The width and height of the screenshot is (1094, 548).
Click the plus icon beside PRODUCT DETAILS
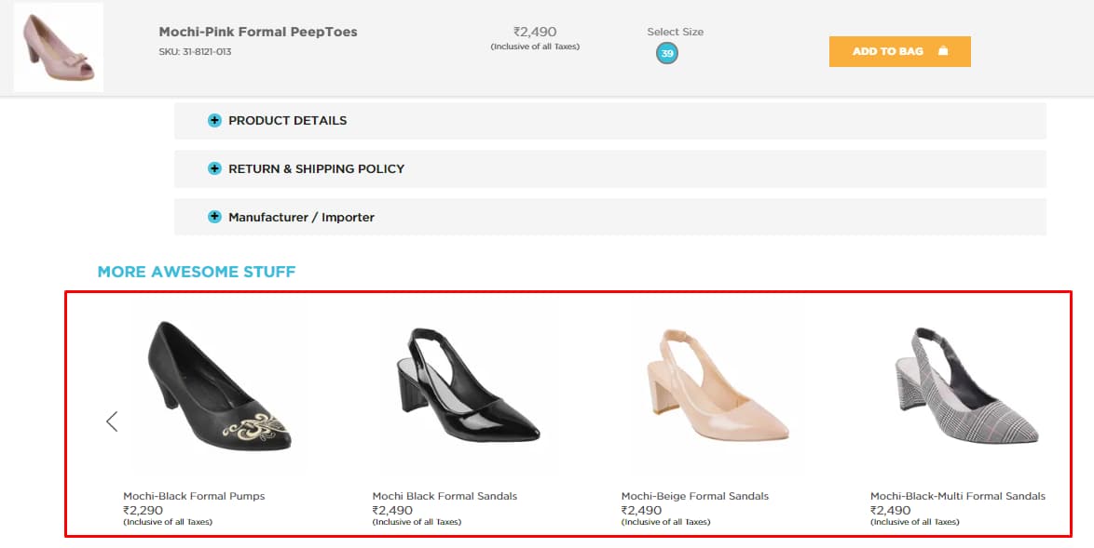[214, 121]
